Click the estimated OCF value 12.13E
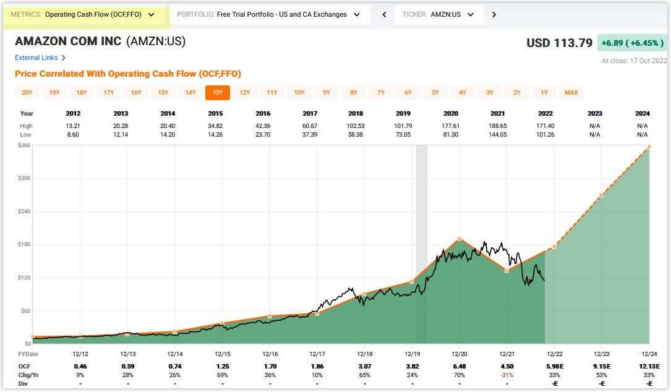 649,366
